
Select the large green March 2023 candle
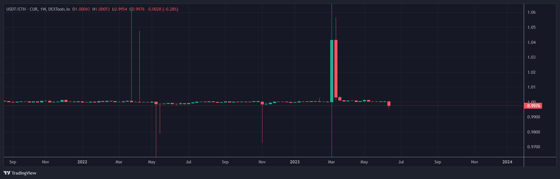[332, 71]
